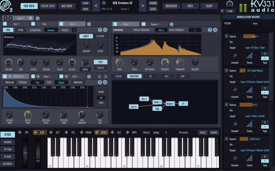Click the ADSR Env 2 drag-assign cross icon
275x171 pixels.
10,76
